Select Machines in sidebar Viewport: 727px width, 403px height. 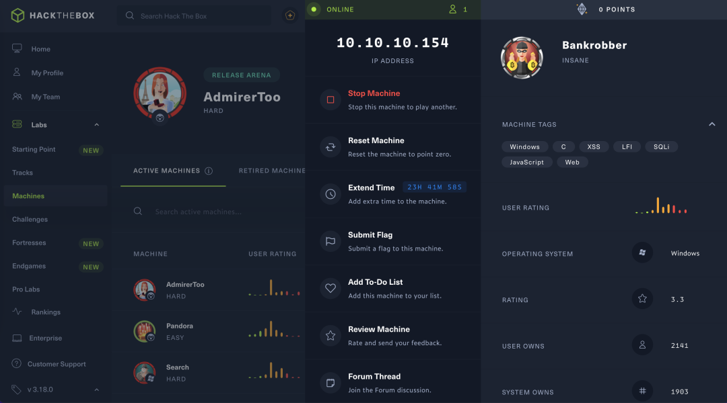pyautogui.click(x=55, y=195)
